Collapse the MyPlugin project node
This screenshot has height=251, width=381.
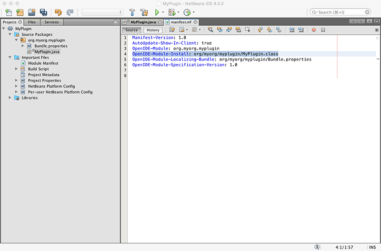[4, 29]
